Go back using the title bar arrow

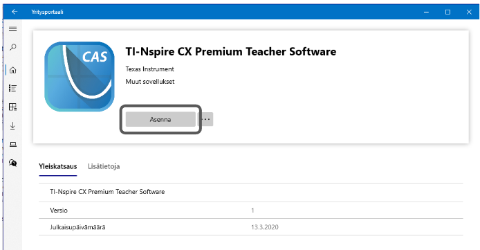(15, 12)
